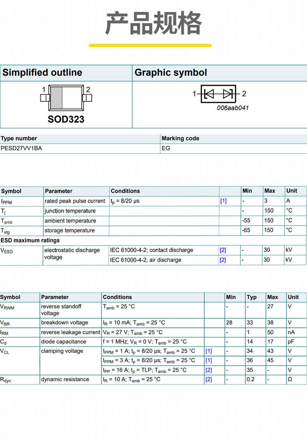Open footnote [2] for contact discharge
The width and height of the screenshot is (307, 441).
223,250
